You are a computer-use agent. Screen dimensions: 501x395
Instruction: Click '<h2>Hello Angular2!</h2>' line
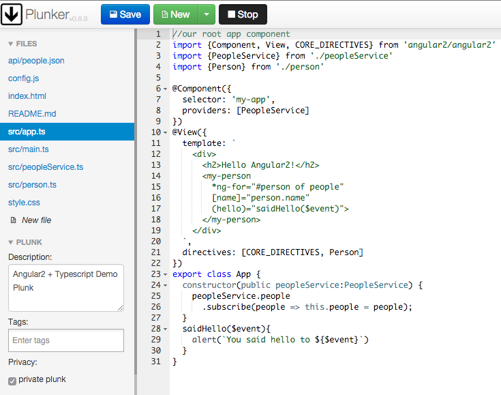point(260,165)
